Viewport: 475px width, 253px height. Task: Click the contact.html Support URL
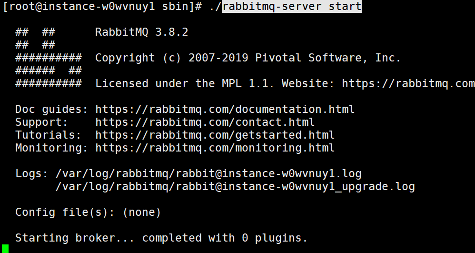pyautogui.click(x=205, y=122)
